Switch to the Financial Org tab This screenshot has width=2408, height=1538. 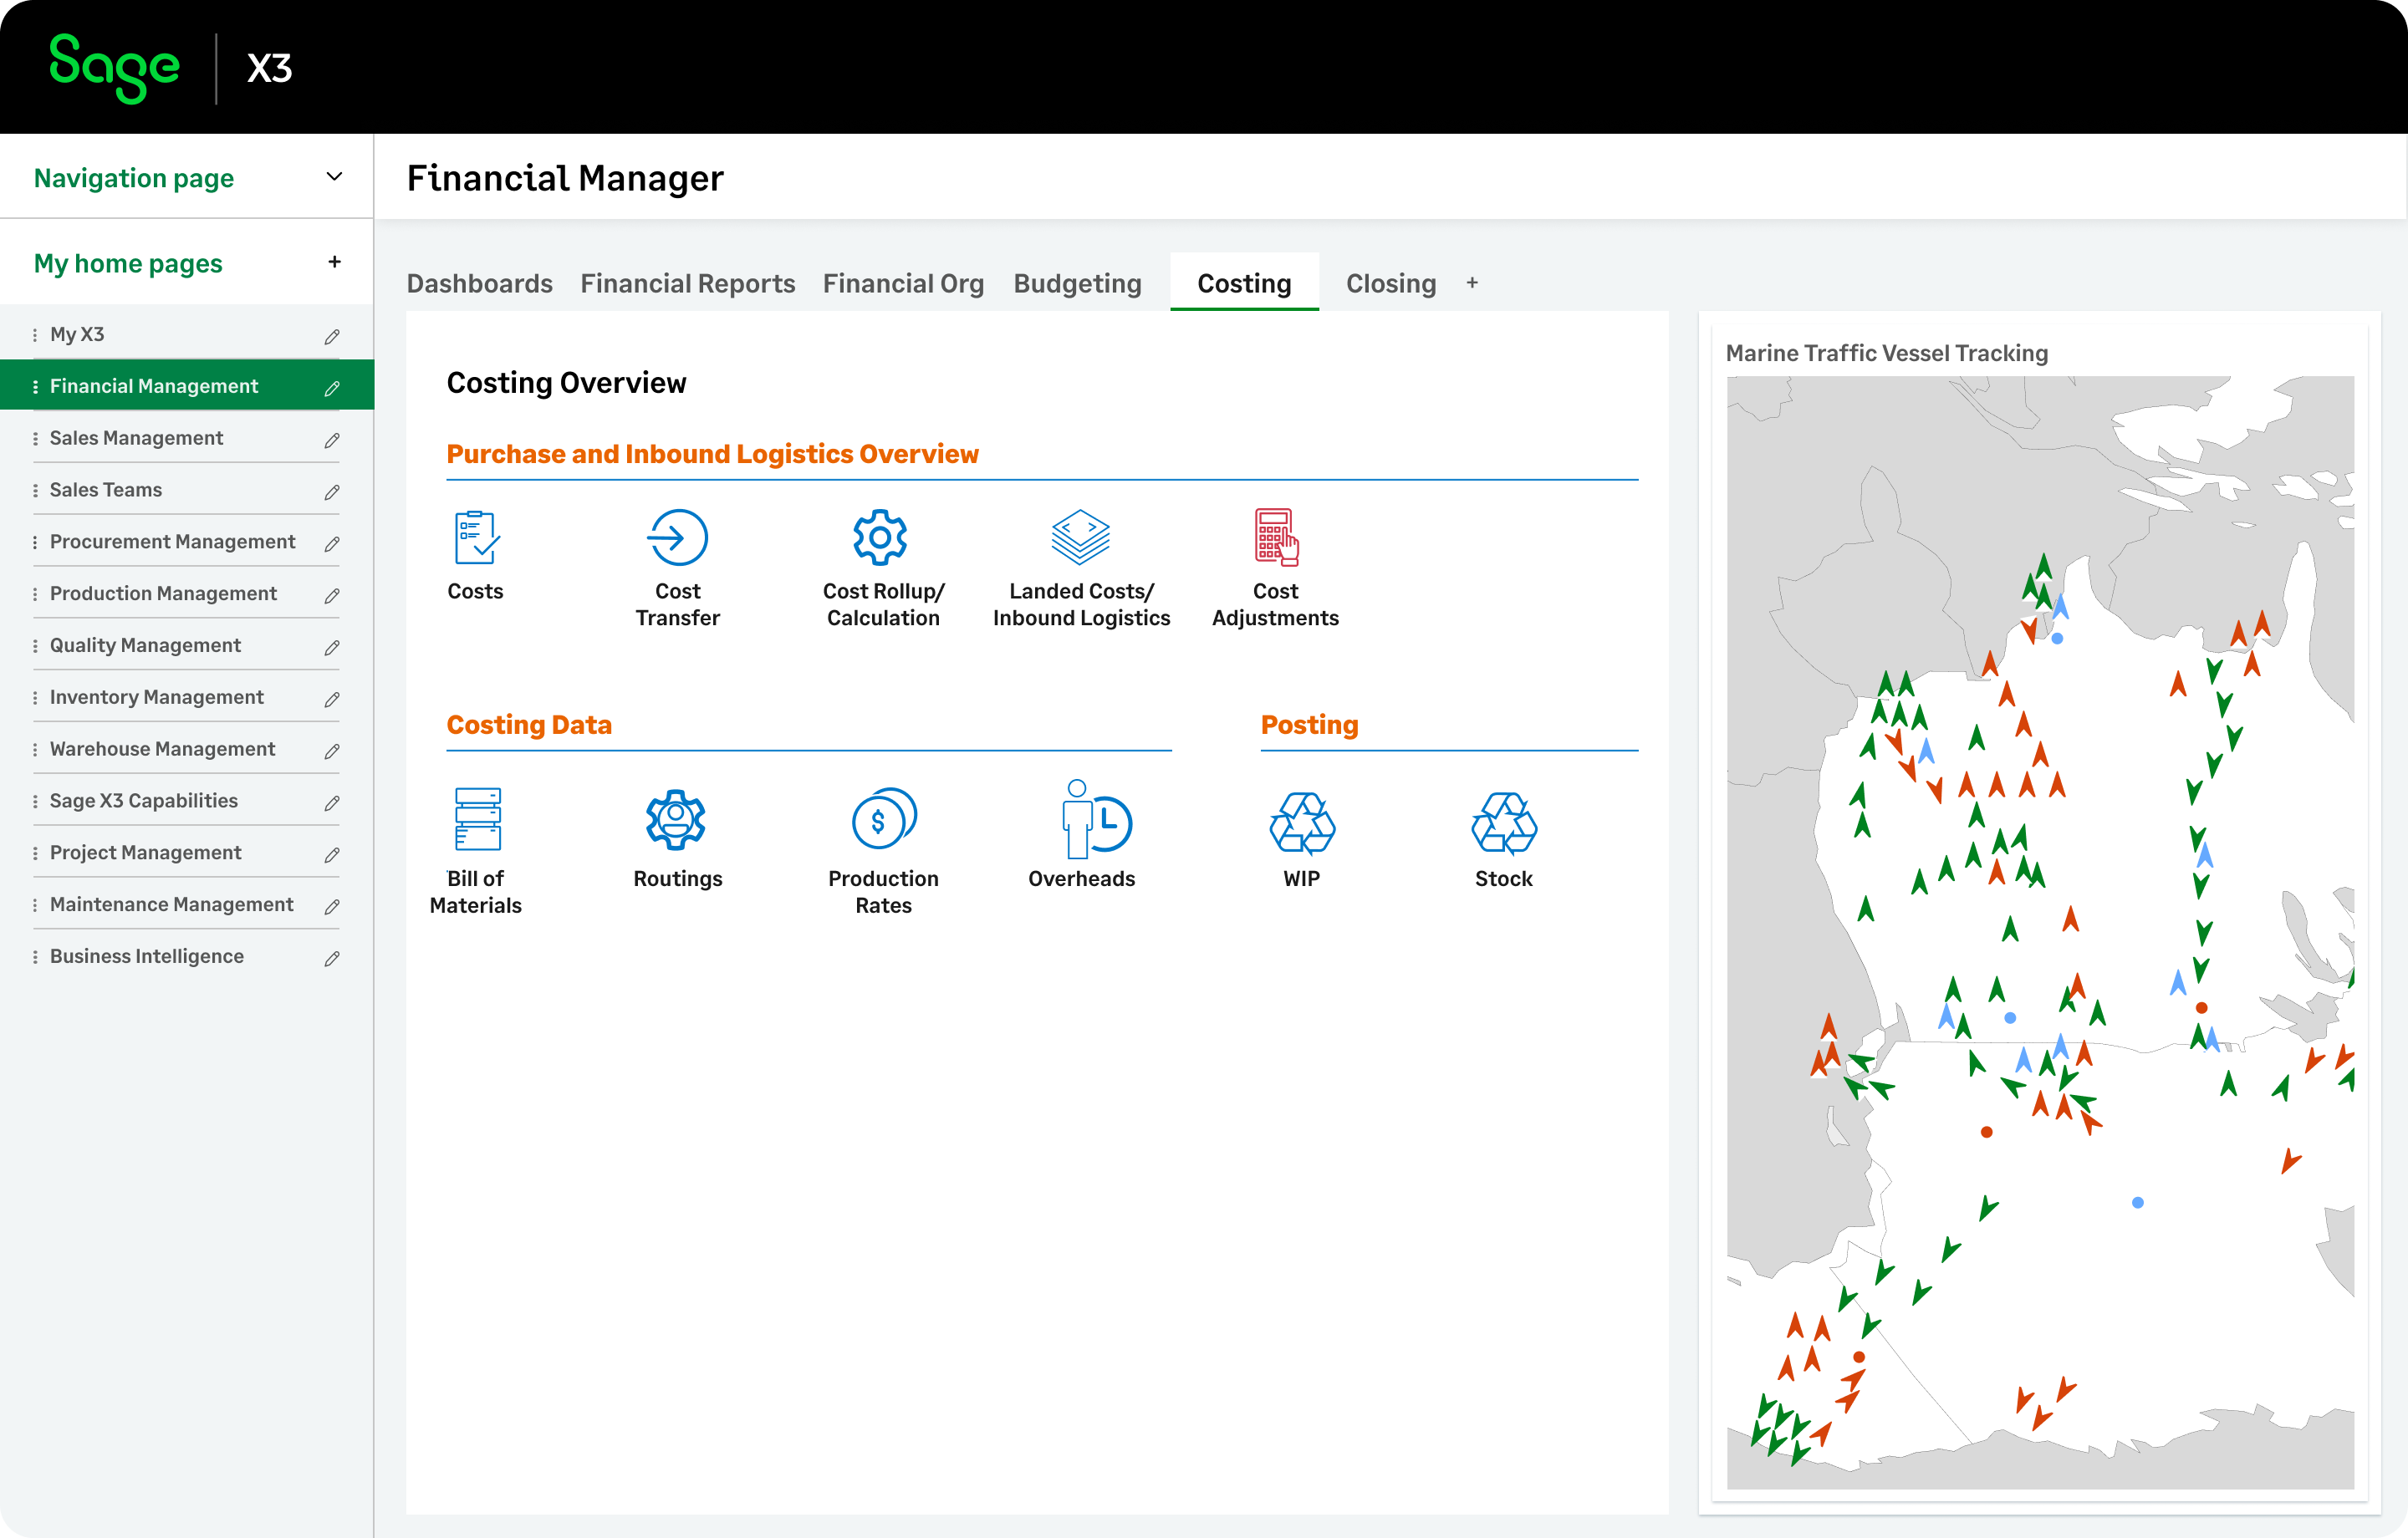(x=903, y=283)
